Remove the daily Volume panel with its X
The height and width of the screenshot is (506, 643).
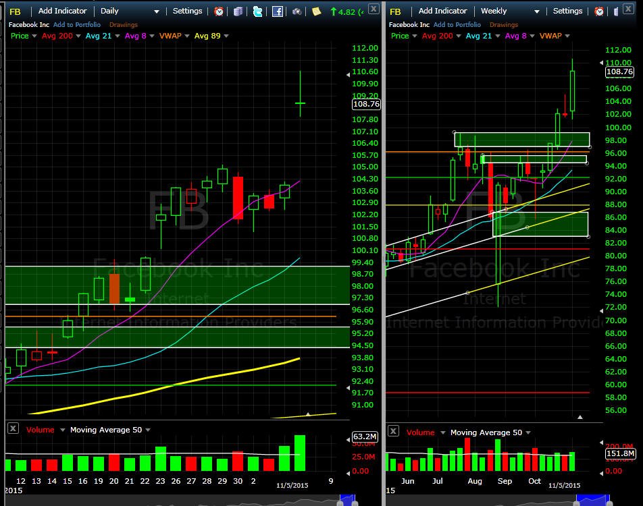[13, 428]
